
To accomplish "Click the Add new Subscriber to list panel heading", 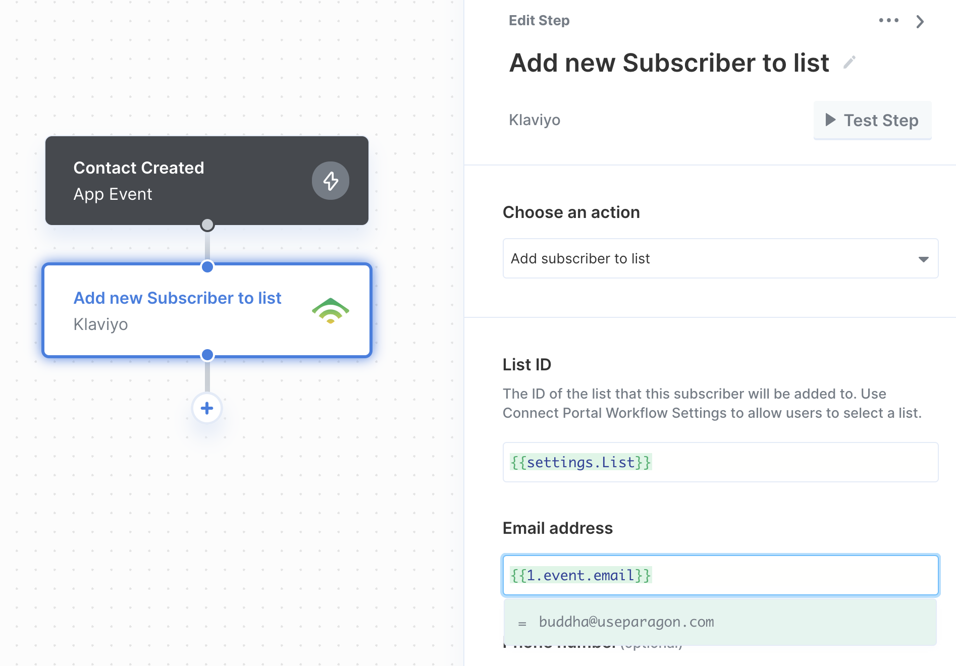I will coord(669,63).
